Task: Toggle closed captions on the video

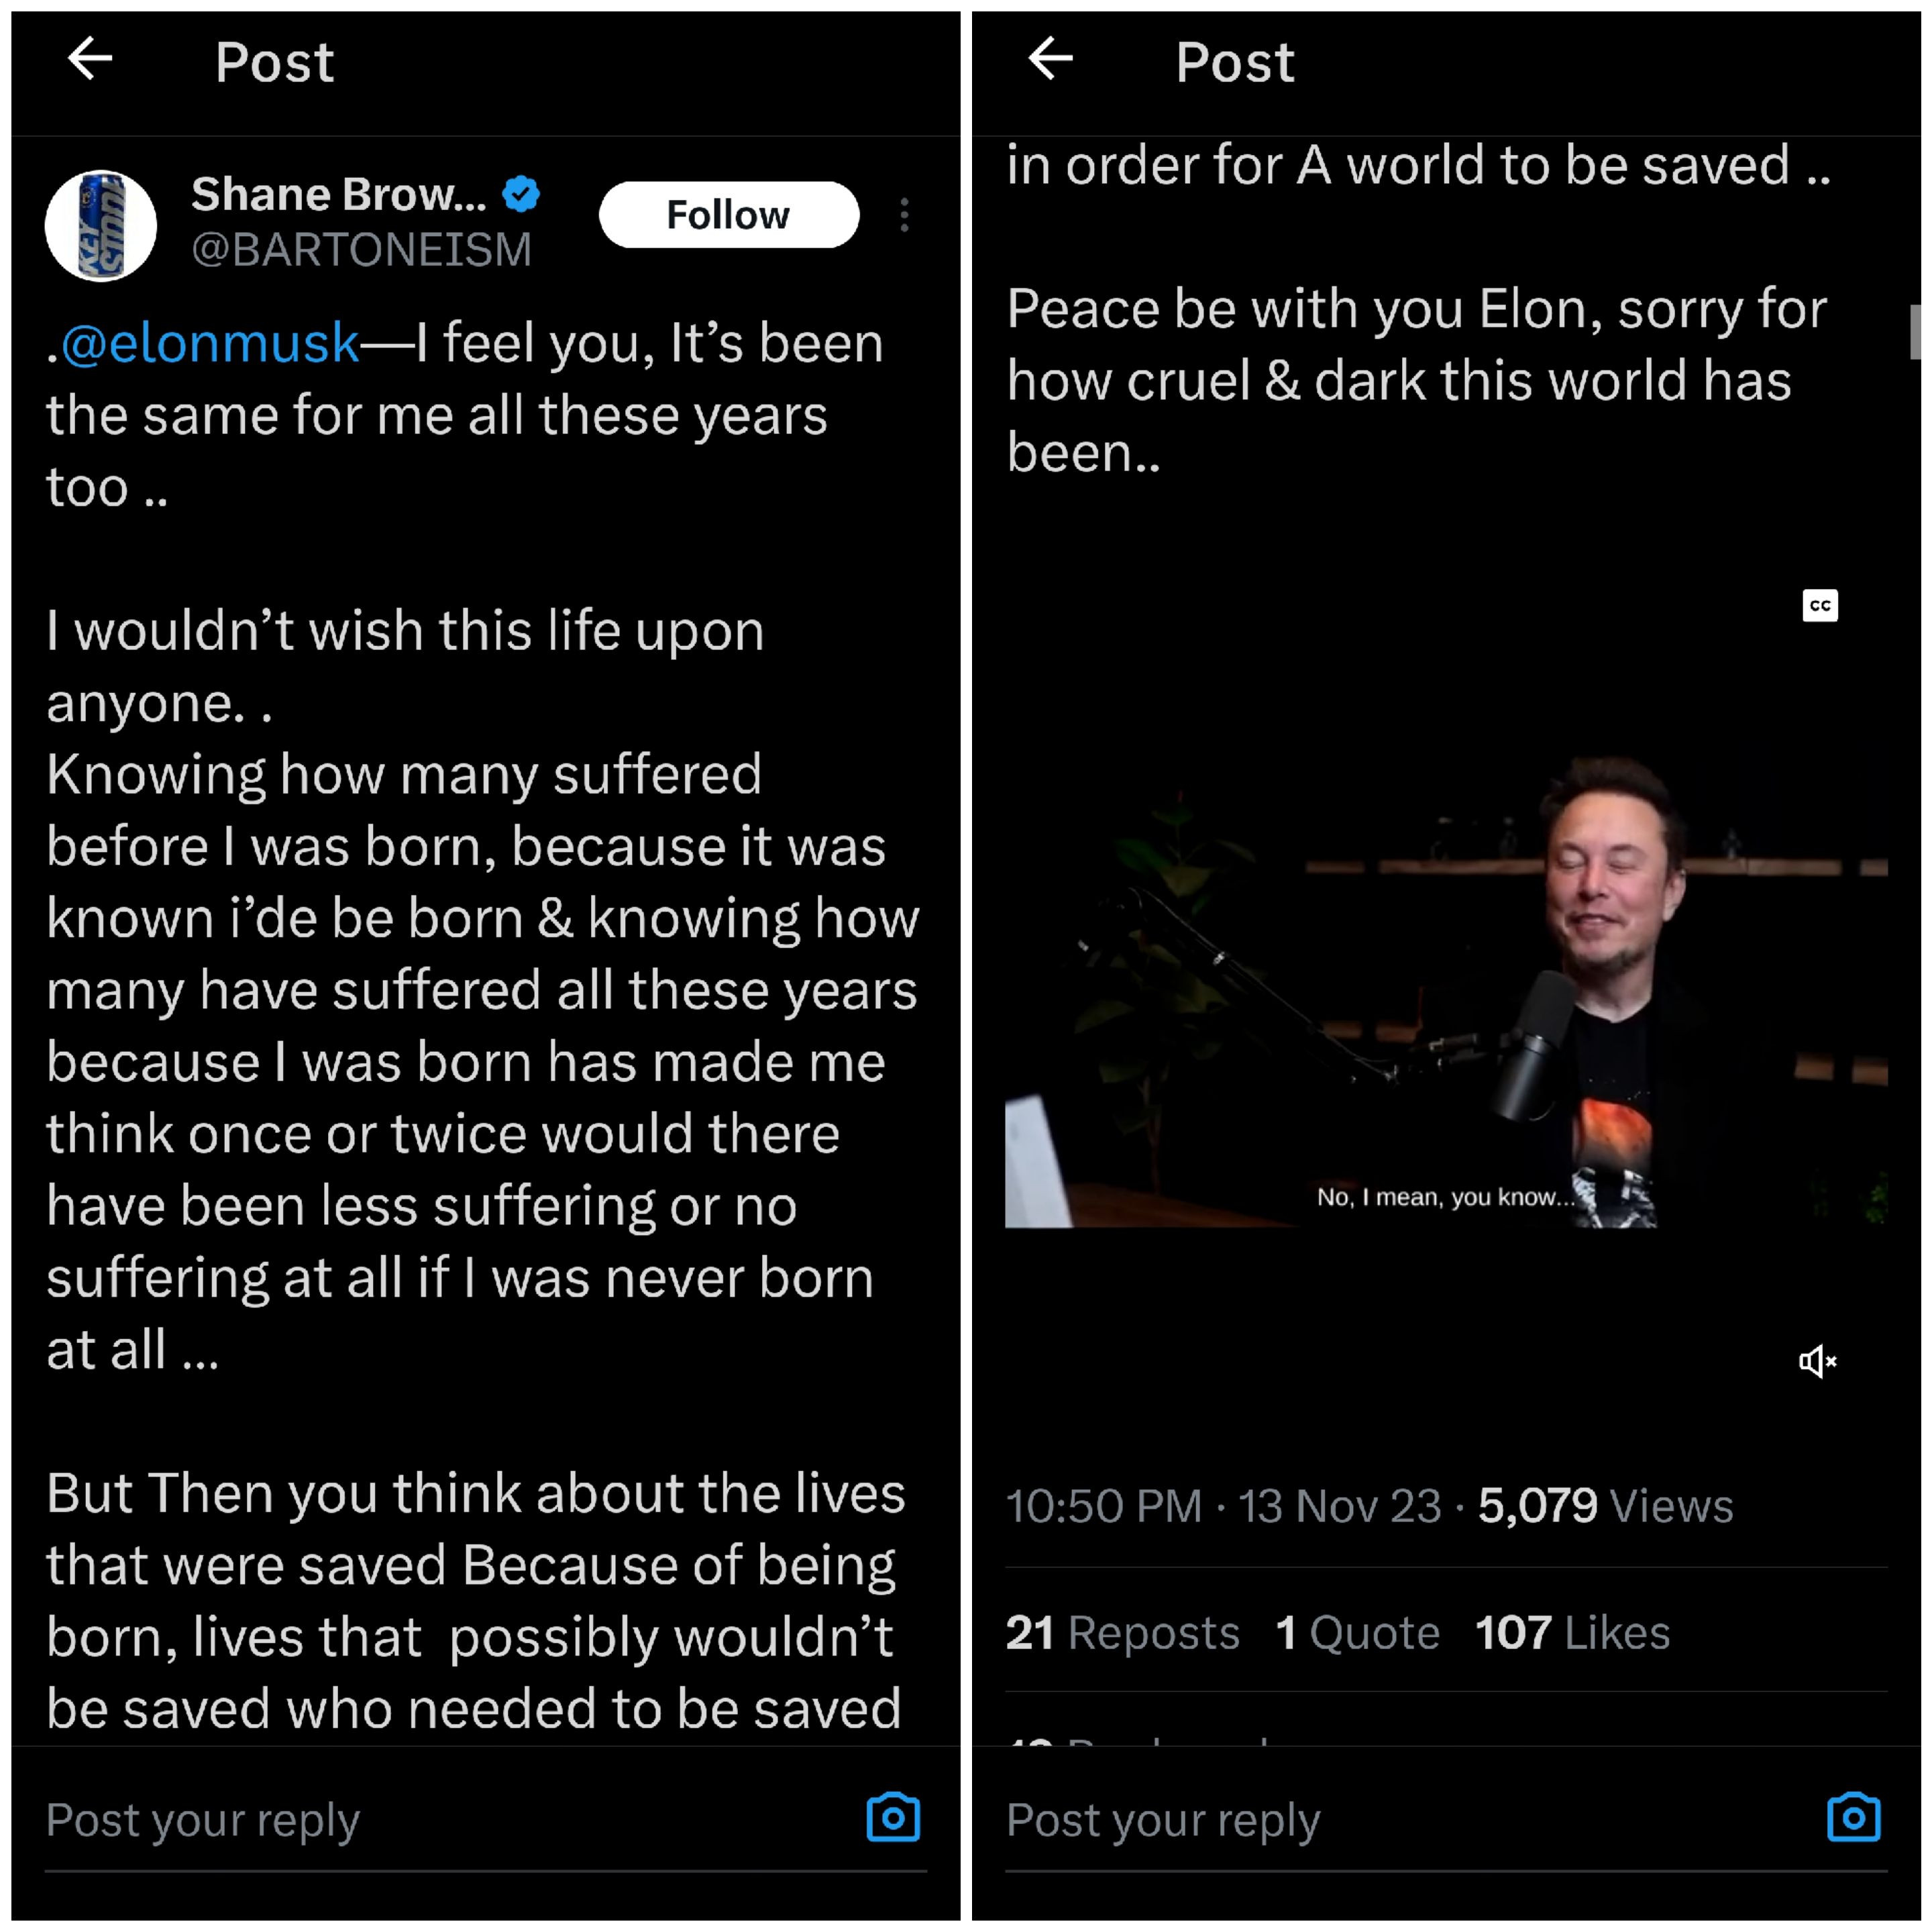Action: point(1819,605)
